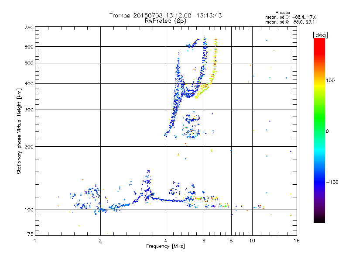Click the y-axis tick label '75'

click(30, 234)
